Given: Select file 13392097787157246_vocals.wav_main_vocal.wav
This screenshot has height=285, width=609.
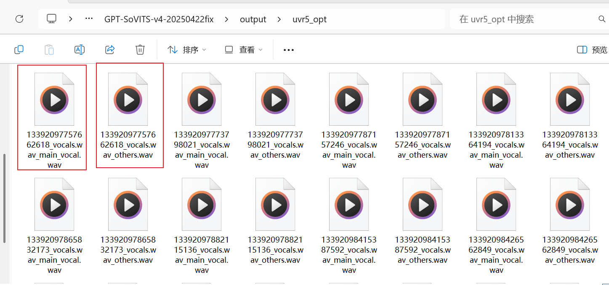Looking at the screenshot, I should pyautogui.click(x=349, y=120).
